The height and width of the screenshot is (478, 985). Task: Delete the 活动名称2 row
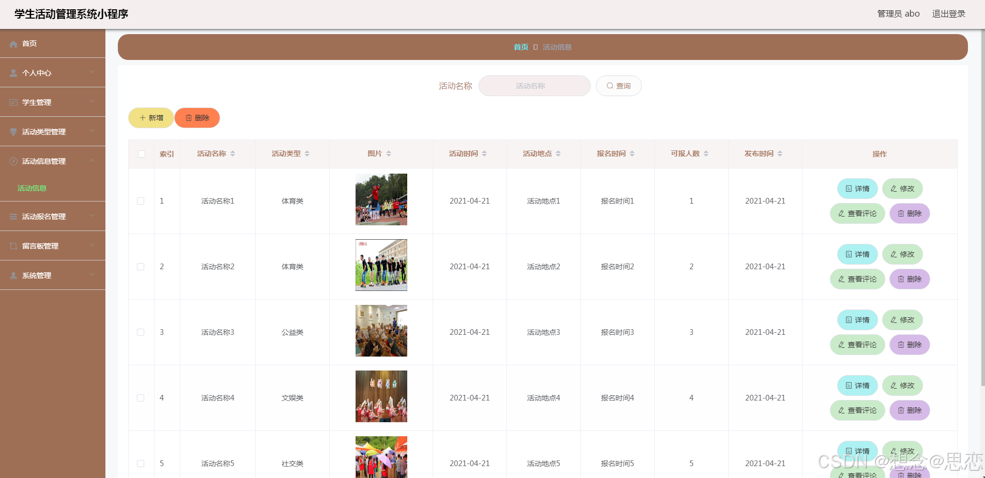point(910,279)
